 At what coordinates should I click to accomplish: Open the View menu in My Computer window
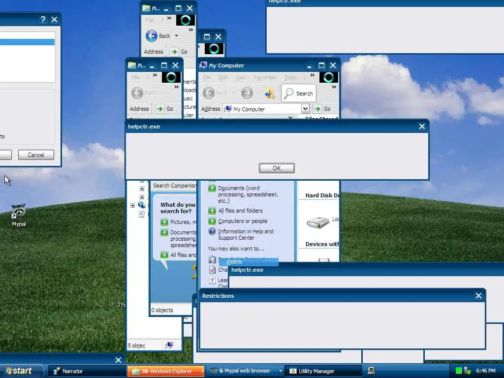click(240, 77)
